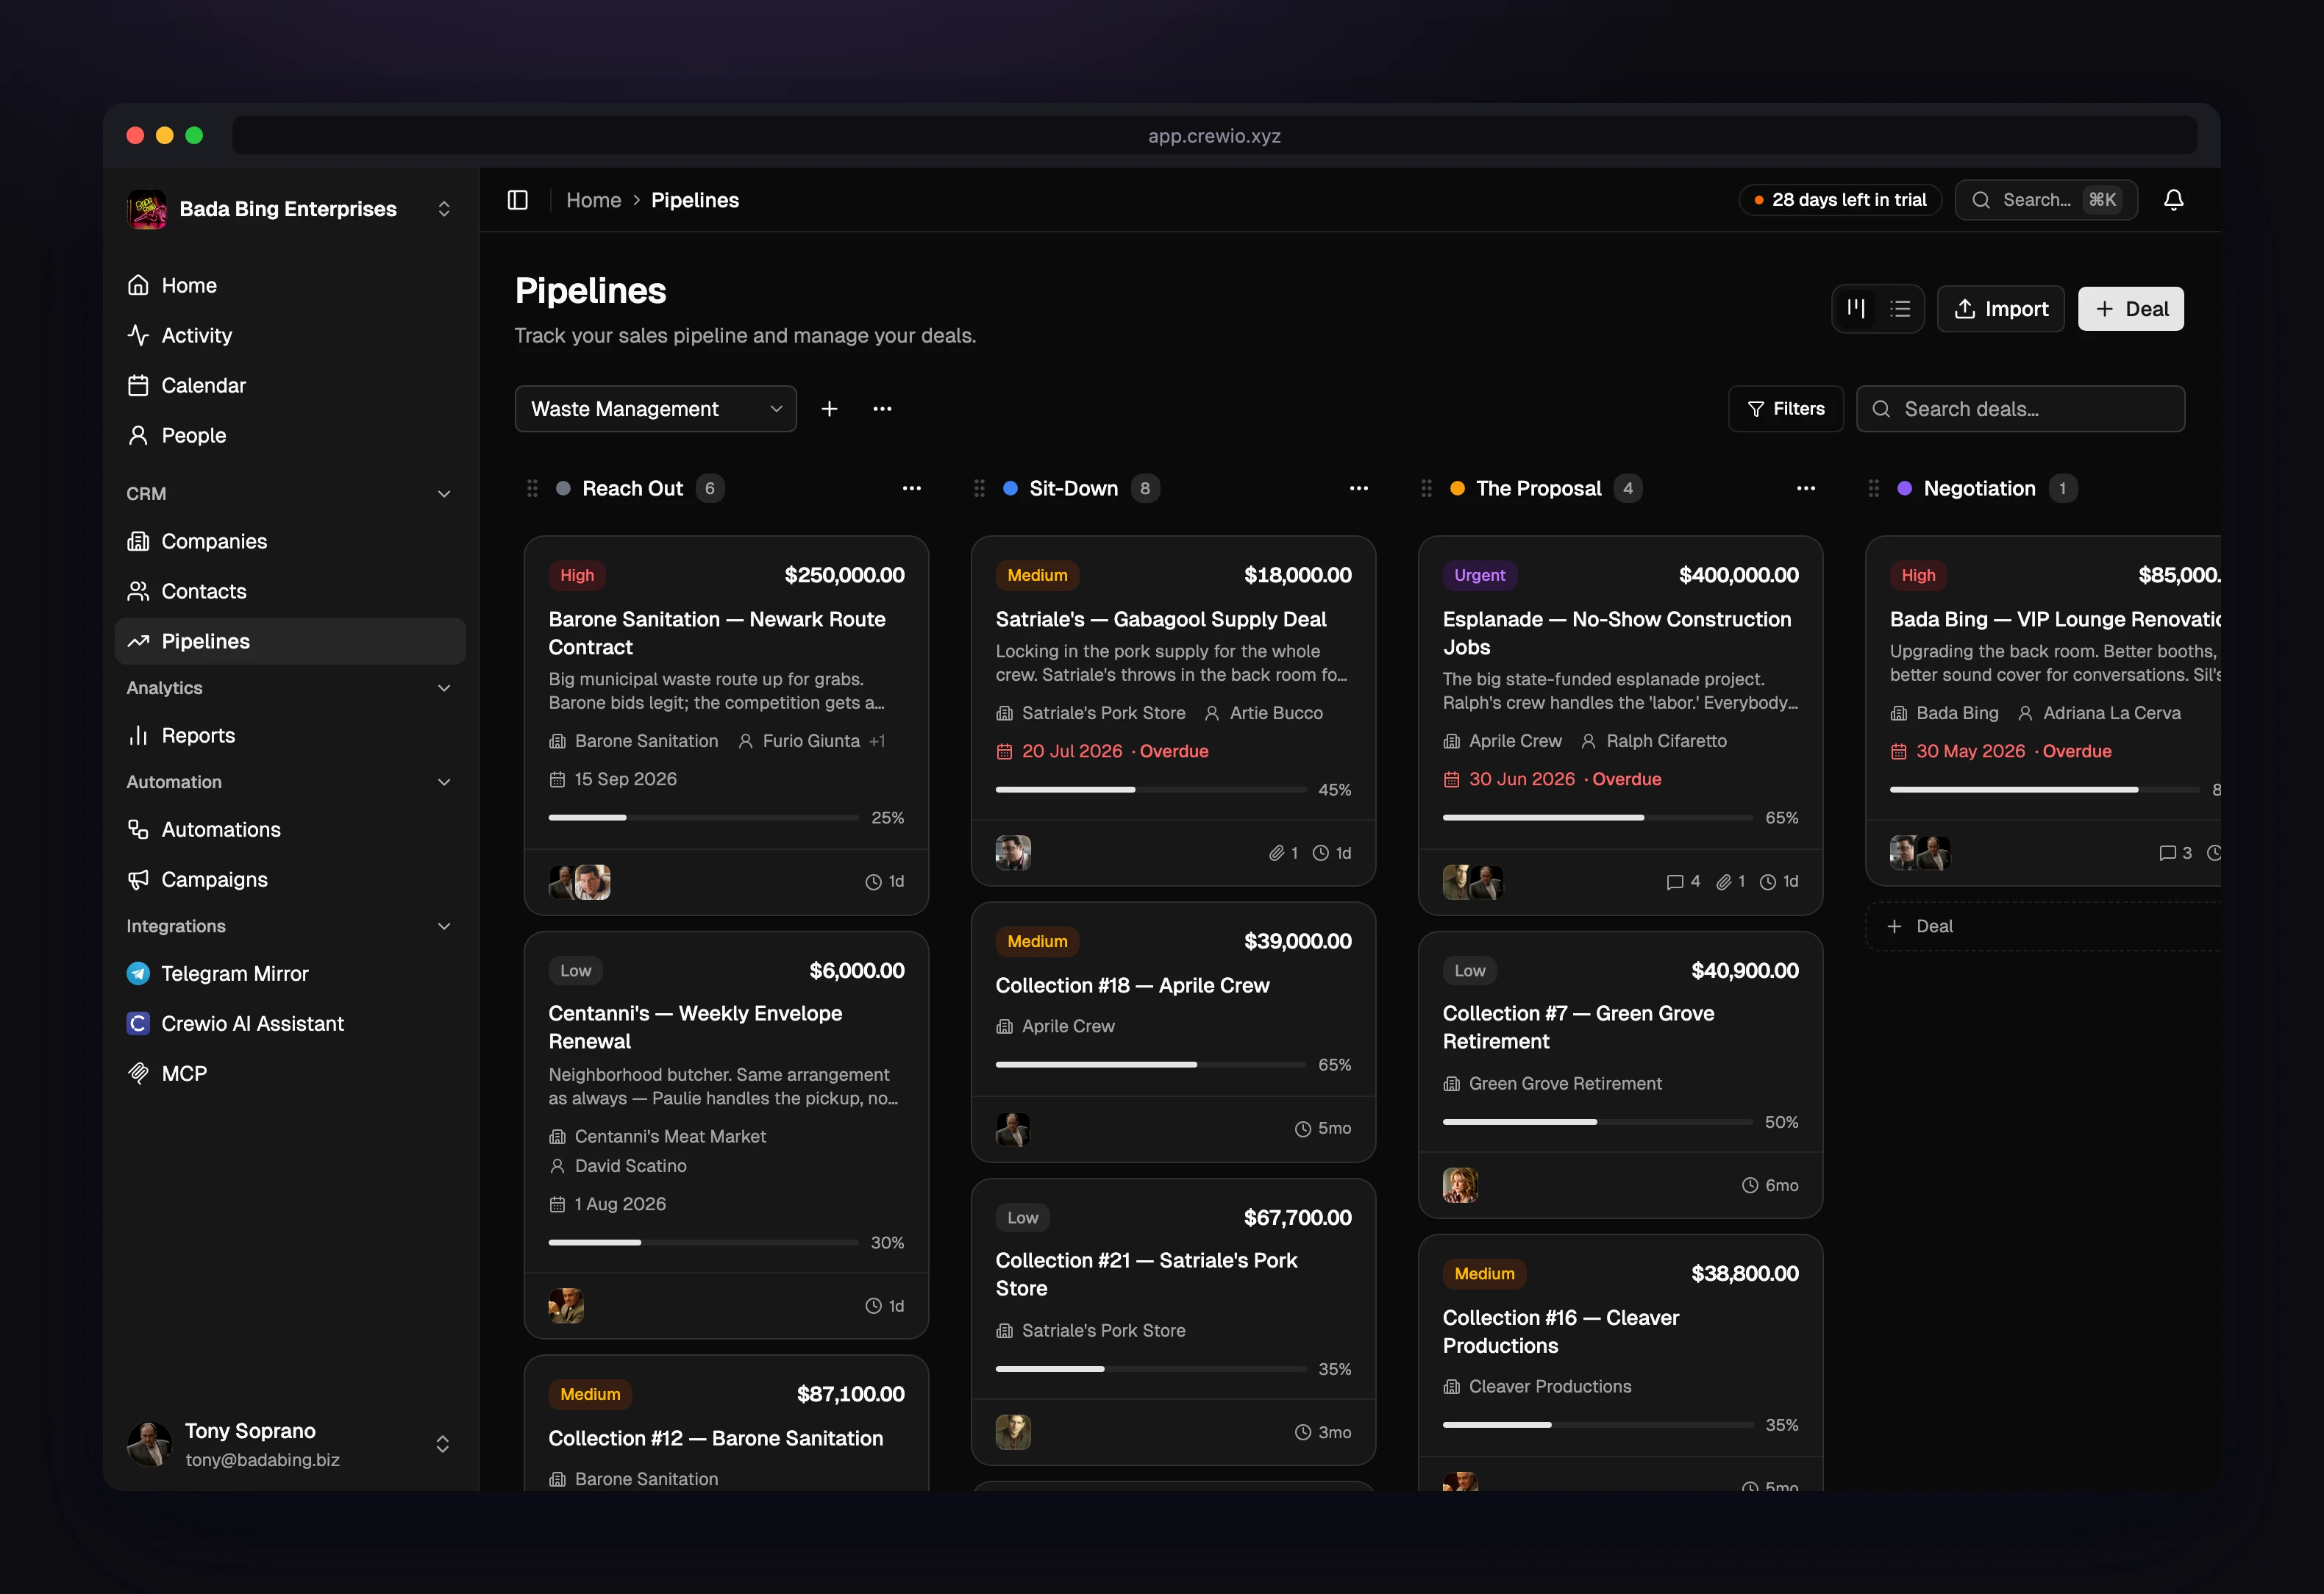Click the comments icon on Esplanade card
The height and width of the screenshot is (1594, 2324).
1675,881
